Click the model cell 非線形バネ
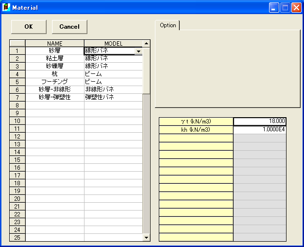Image resolution: width=304 pixels, height=247 pixels. click(113, 89)
